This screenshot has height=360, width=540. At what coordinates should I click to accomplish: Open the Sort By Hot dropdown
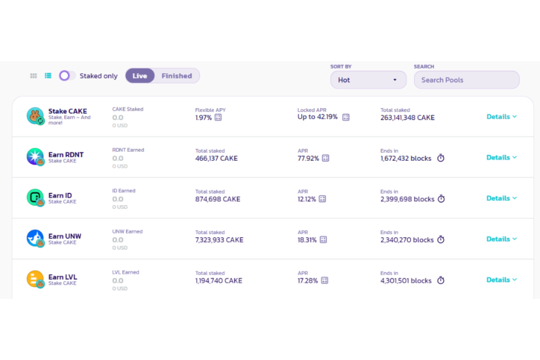click(x=368, y=80)
